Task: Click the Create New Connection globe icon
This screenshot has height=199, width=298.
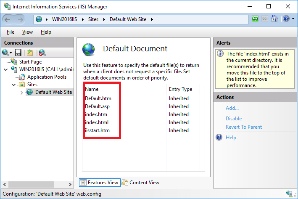Action: (5, 53)
